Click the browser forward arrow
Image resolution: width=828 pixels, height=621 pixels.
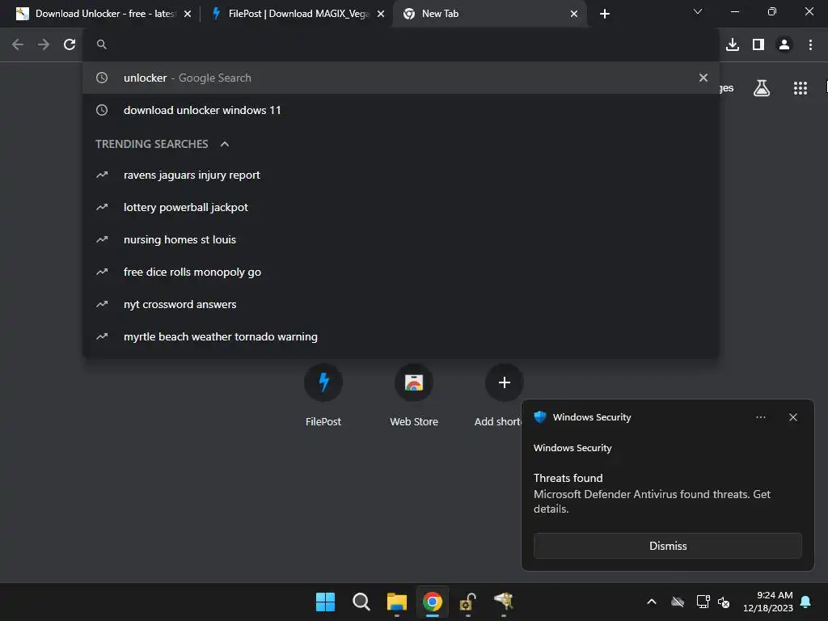[44, 44]
